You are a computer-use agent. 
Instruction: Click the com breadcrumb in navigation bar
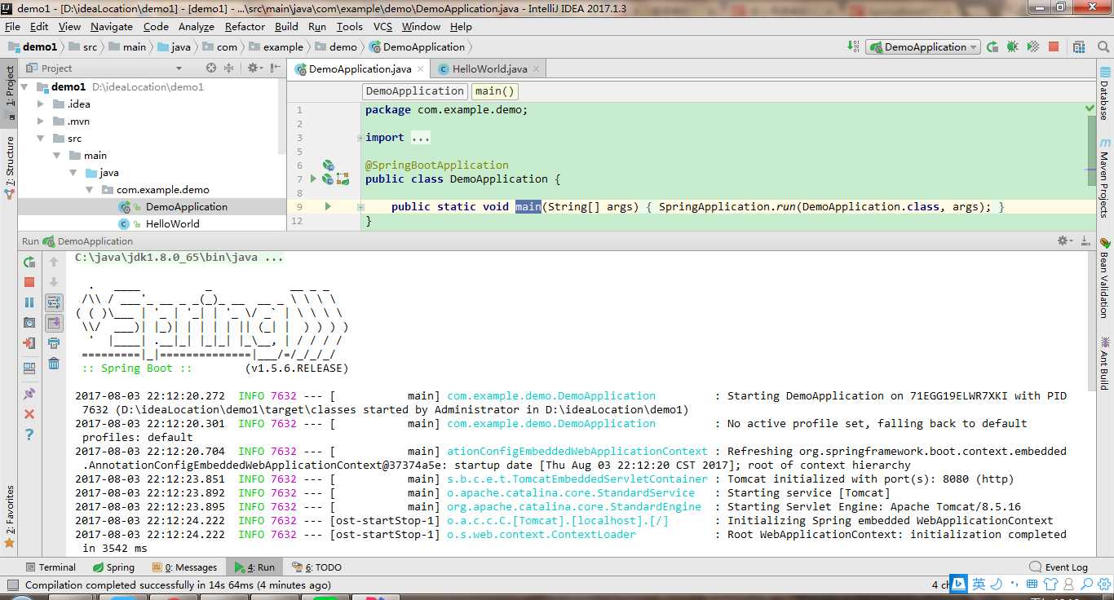[220, 47]
